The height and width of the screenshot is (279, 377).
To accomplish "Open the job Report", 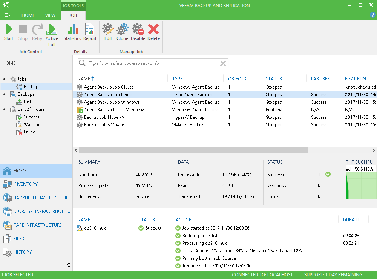I will 90,32.
